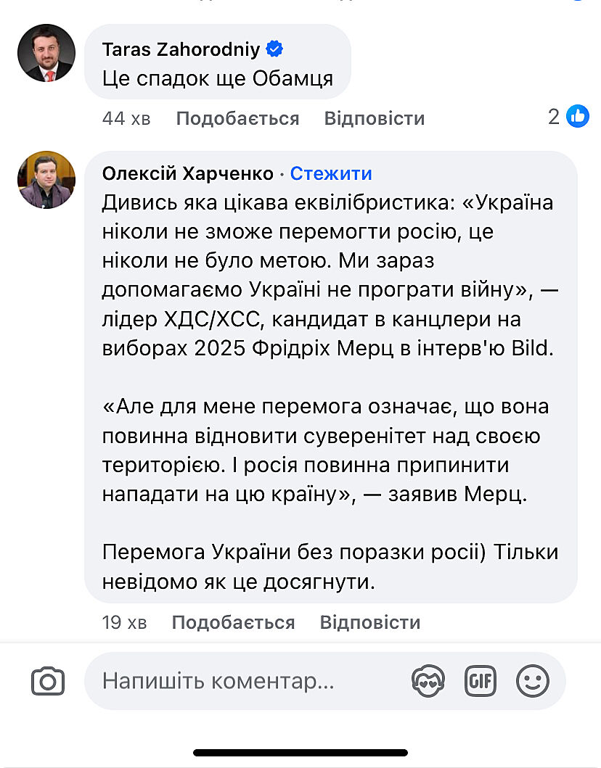601x768 pixels.
Task: Open the Taras Zahorodniy name link
Action: point(182,49)
